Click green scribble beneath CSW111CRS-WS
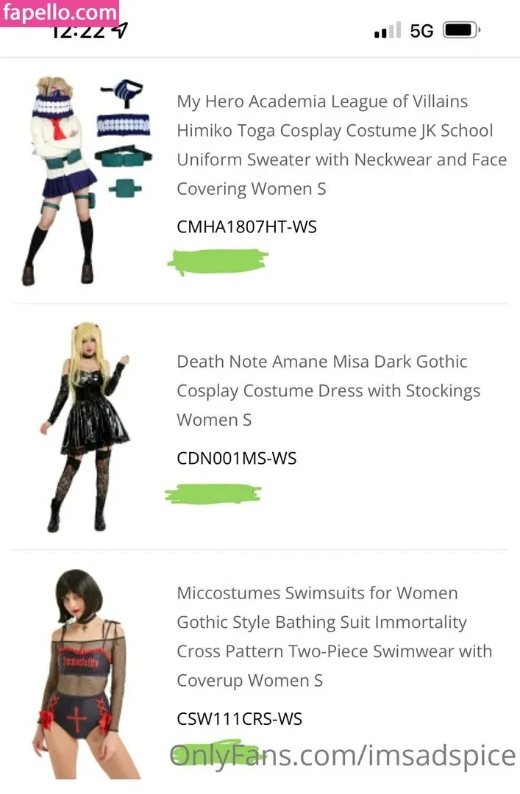520x794 pixels. tap(217, 755)
